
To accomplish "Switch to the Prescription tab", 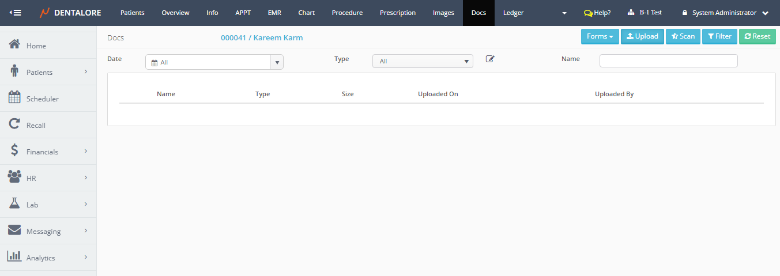I will coord(397,13).
